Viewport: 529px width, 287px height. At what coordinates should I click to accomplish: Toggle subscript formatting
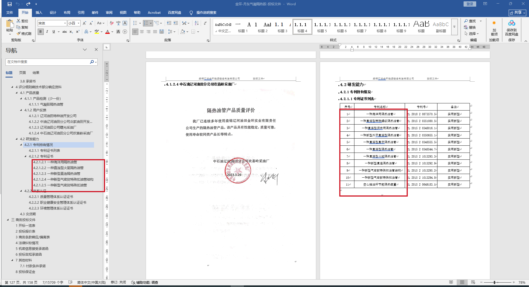(71, 32)
